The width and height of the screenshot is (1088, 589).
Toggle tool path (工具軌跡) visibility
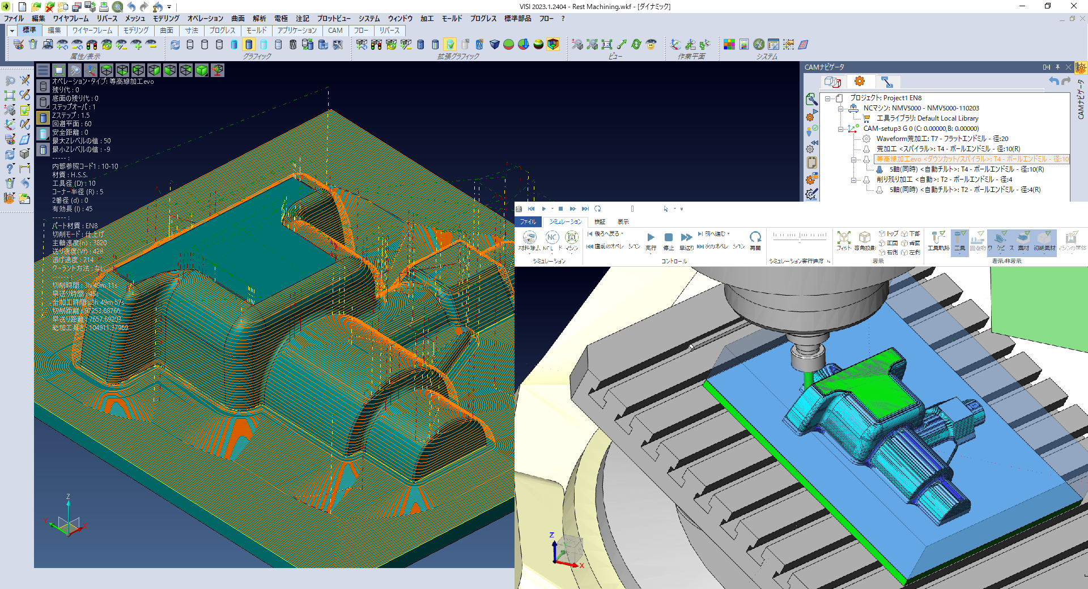pos(938,241)
